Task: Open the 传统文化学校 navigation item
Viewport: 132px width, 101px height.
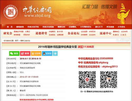Action: coord(33,27)
